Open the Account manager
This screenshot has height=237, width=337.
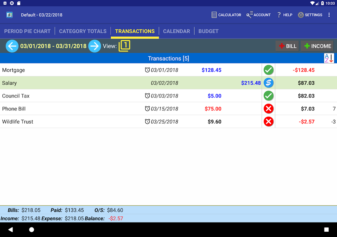click(258, 15)
